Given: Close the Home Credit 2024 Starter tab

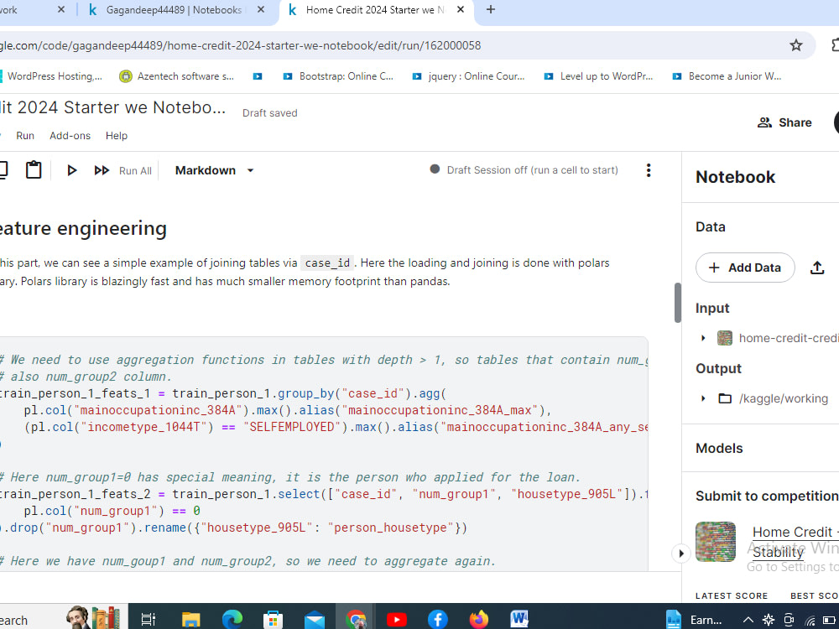Looking at the screenshot, I should (460, 9).
